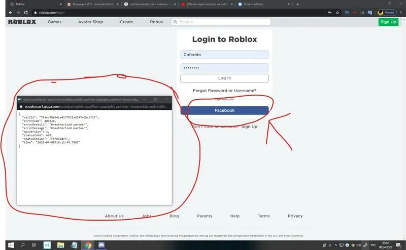Click the Sign Up link below Facebook
The image size is (406, 250).
(249, 127)
